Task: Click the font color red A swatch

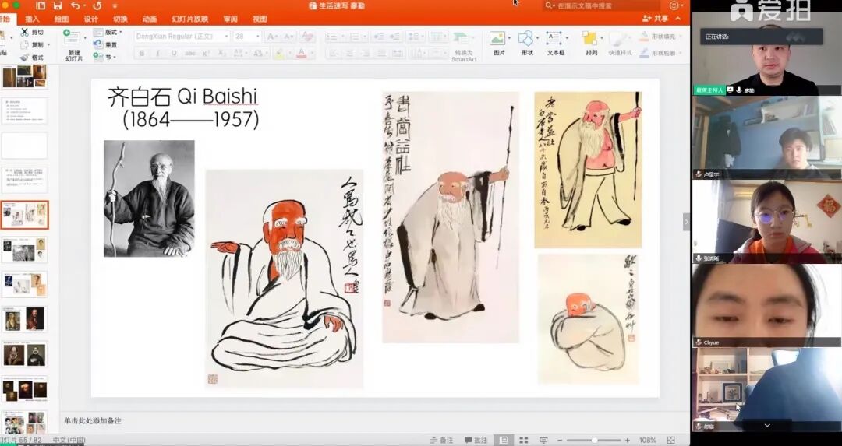Action: (x=301, y=53)
